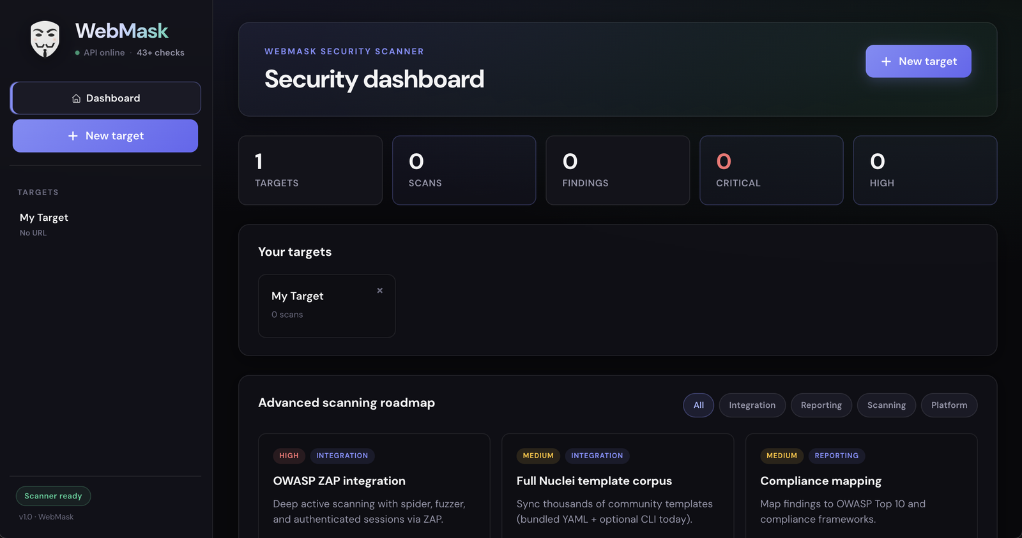
Task: Click the Targets stat card
Action: [310, 170]
